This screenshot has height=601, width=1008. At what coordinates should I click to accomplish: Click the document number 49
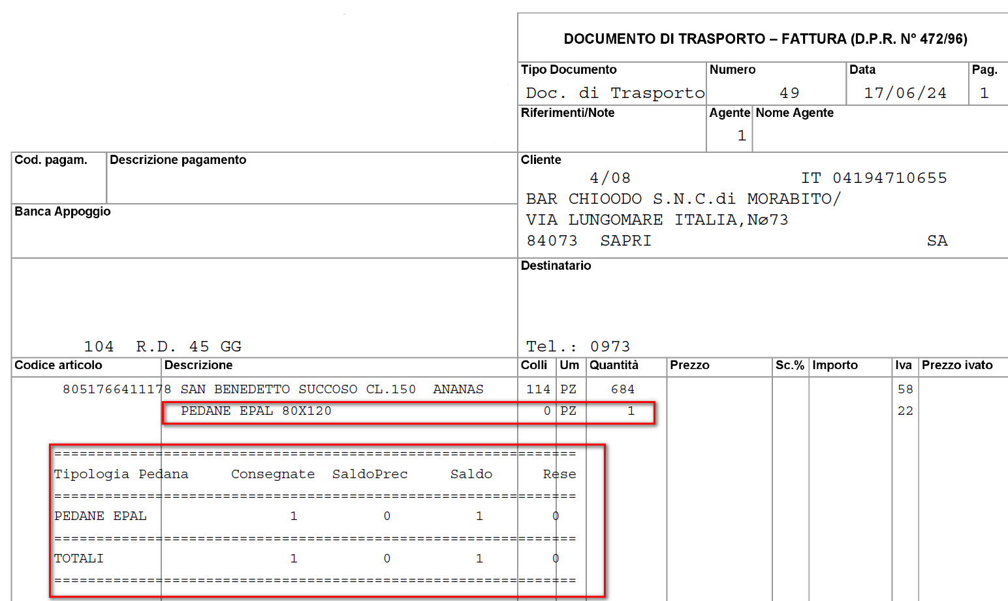tap(789, 93)
